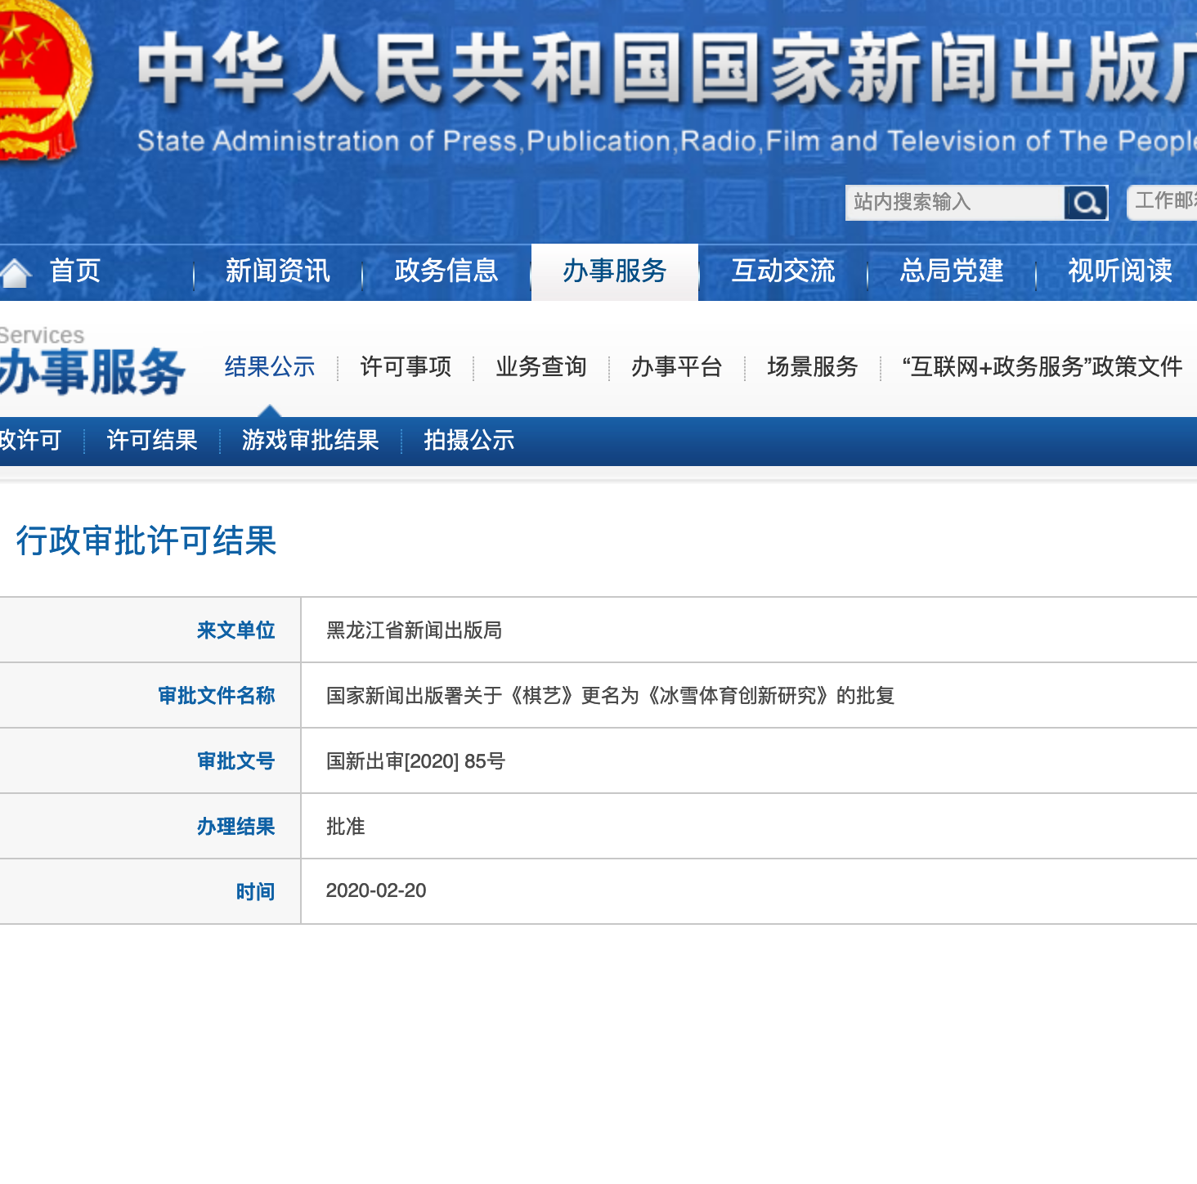Select the 许可结果 blue bar tab
The width and height of the screenshot is (1197, 1184).
(x=152, y=441)
